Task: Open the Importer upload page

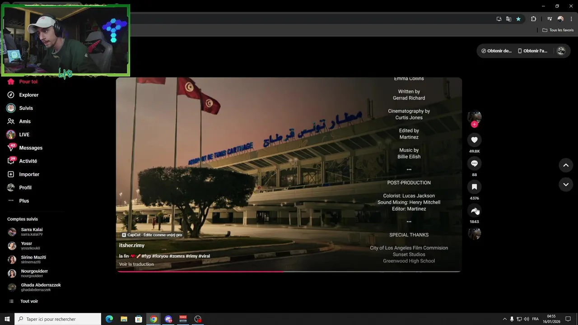Action: point(23,174)
